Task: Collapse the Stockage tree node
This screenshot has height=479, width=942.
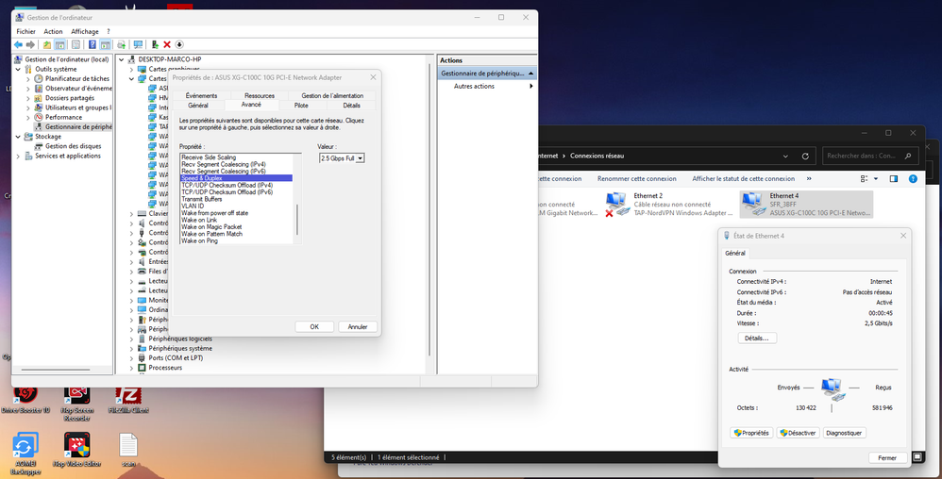Action: click(x=19, y=137)
